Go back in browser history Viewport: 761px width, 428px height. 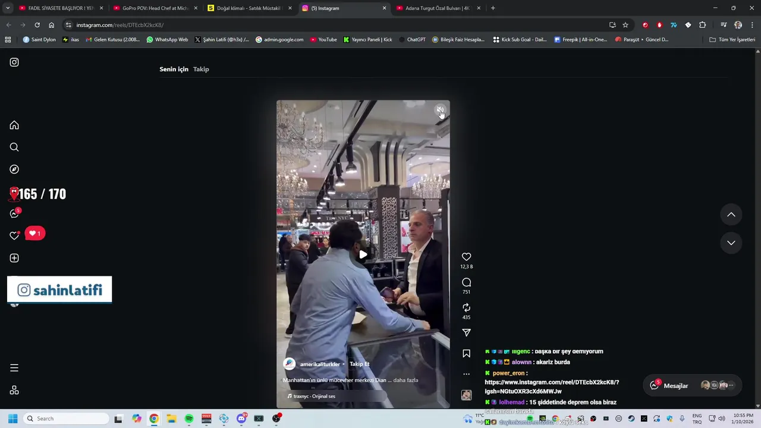click(x=8, y=25)
